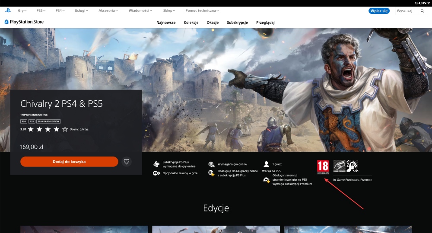Open the Okazje store tab
The height and width of the screenshot is (233, 432).
213,22
